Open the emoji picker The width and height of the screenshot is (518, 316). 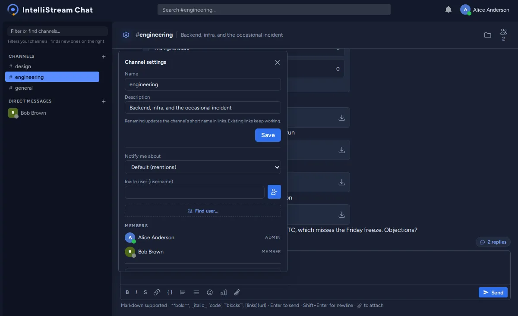[210, 292]
